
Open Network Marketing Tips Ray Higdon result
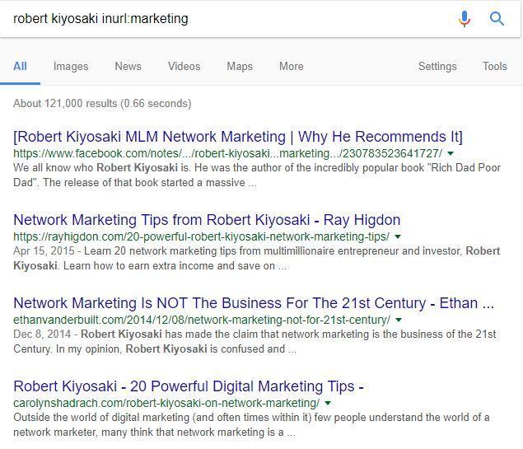(x=207, y=220)
